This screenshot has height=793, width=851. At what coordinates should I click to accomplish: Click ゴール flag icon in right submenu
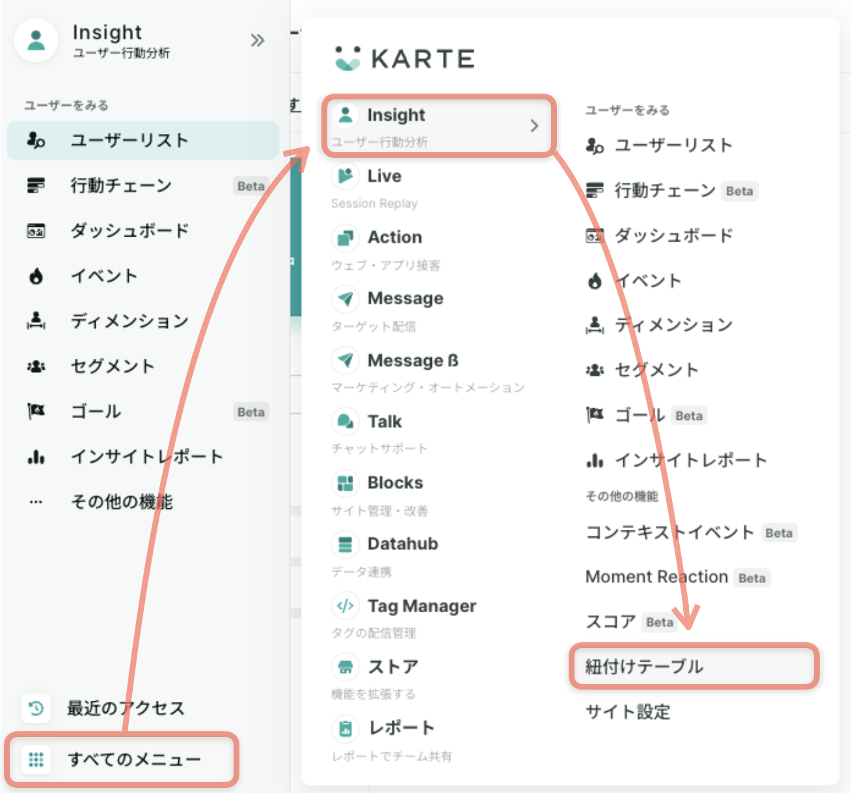click(x=595, y=415)
